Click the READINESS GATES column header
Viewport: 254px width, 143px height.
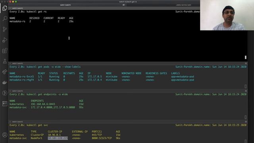156,73
